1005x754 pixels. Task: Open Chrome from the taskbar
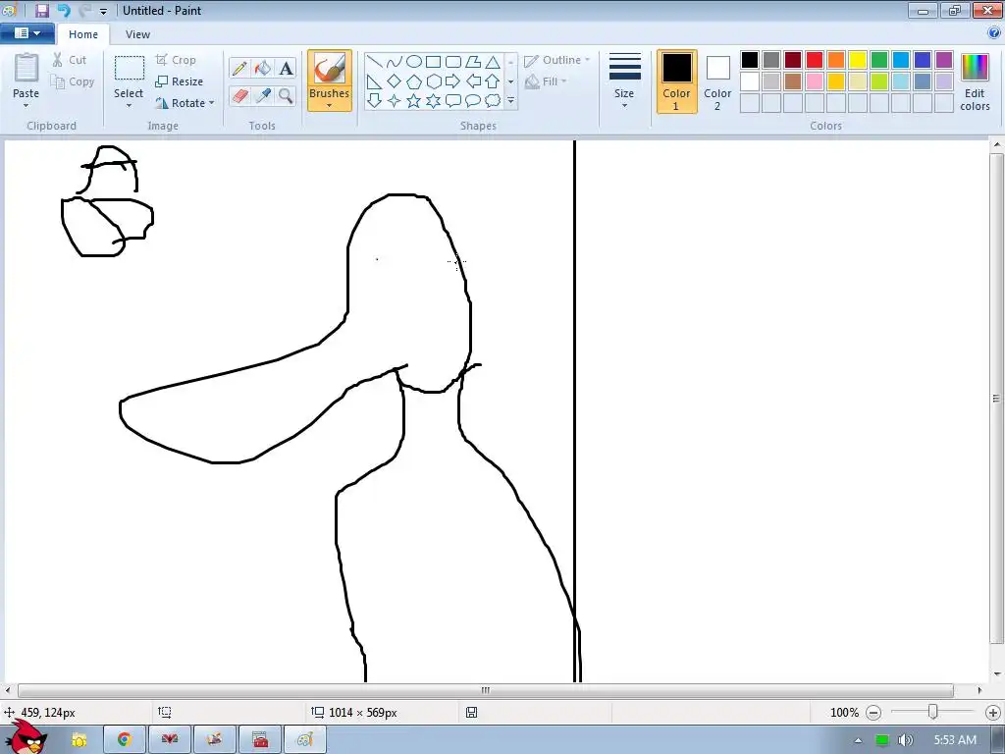tap(125, 740)
